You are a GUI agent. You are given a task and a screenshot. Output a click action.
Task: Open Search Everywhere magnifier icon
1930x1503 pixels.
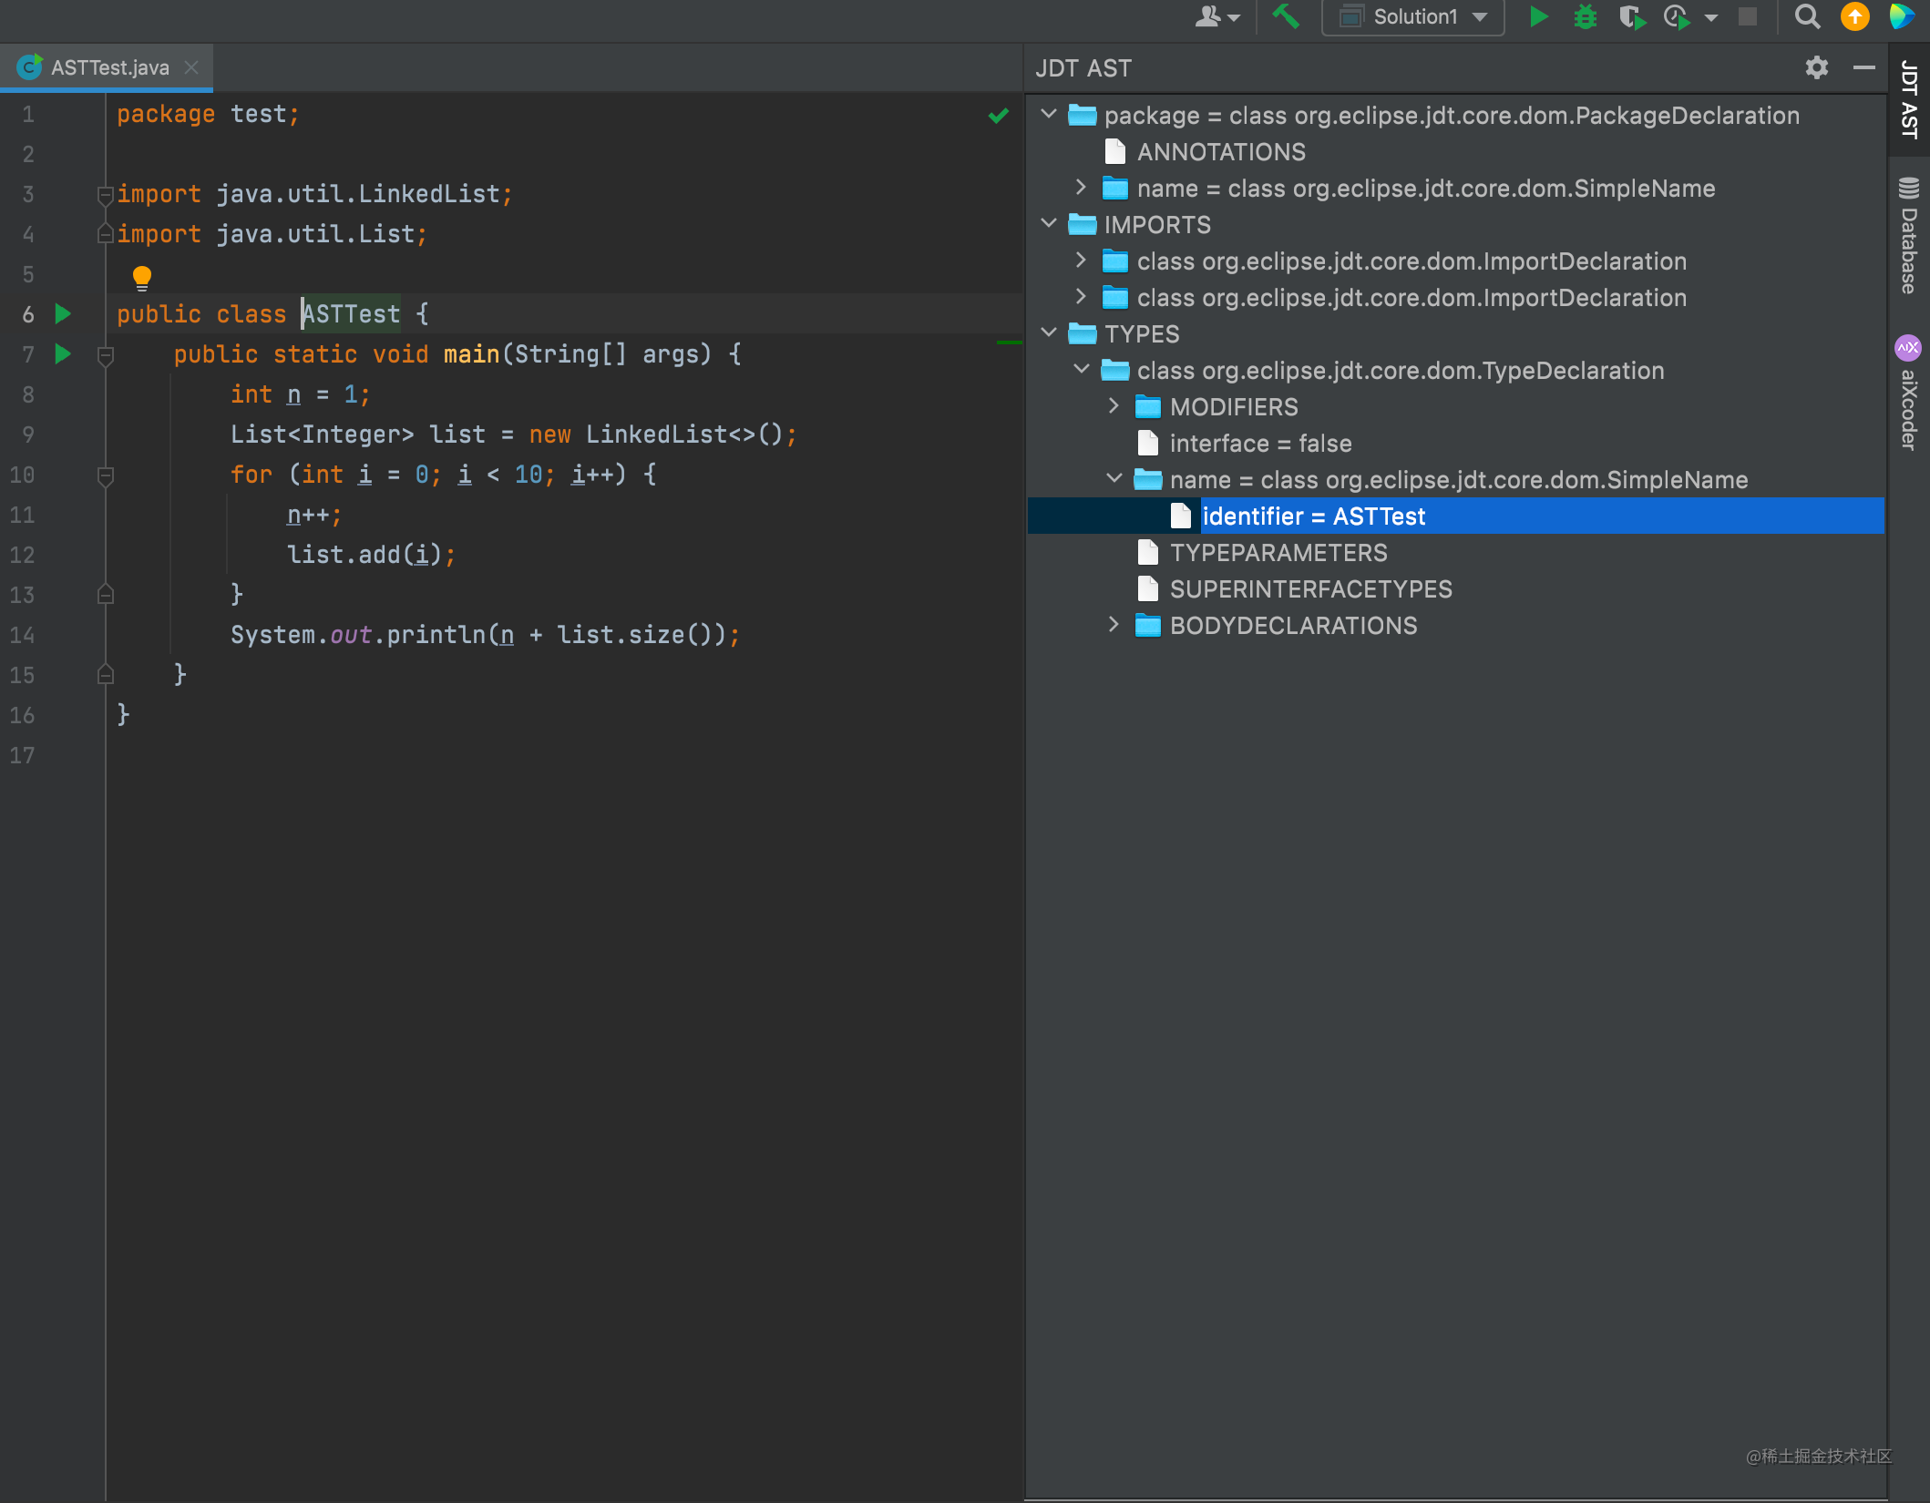[1807, 17]
